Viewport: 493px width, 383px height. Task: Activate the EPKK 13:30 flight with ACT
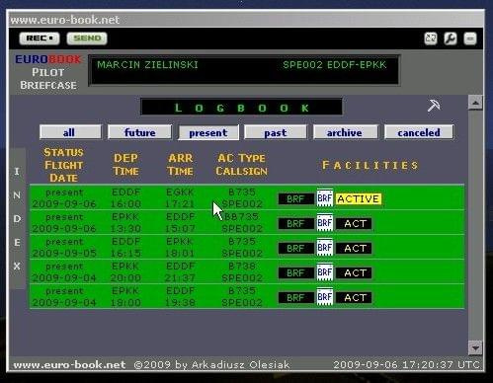(354, 224)
